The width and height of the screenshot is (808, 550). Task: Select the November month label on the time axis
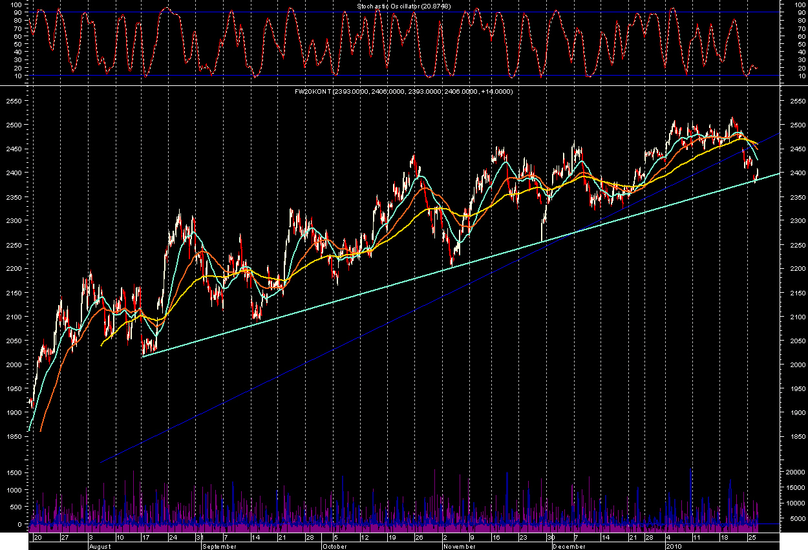[460, 546]
